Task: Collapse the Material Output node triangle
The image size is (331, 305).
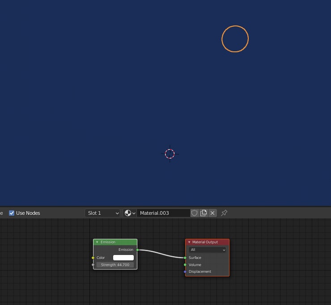Action: point(189,242)
